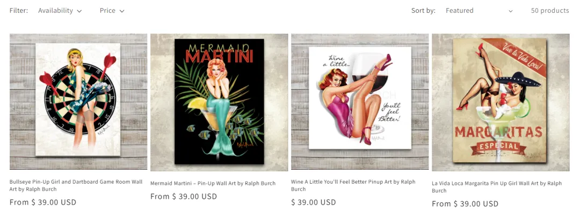
Task: Open La Vida Loca Margarita title link
Action: (x=497, y=187)
